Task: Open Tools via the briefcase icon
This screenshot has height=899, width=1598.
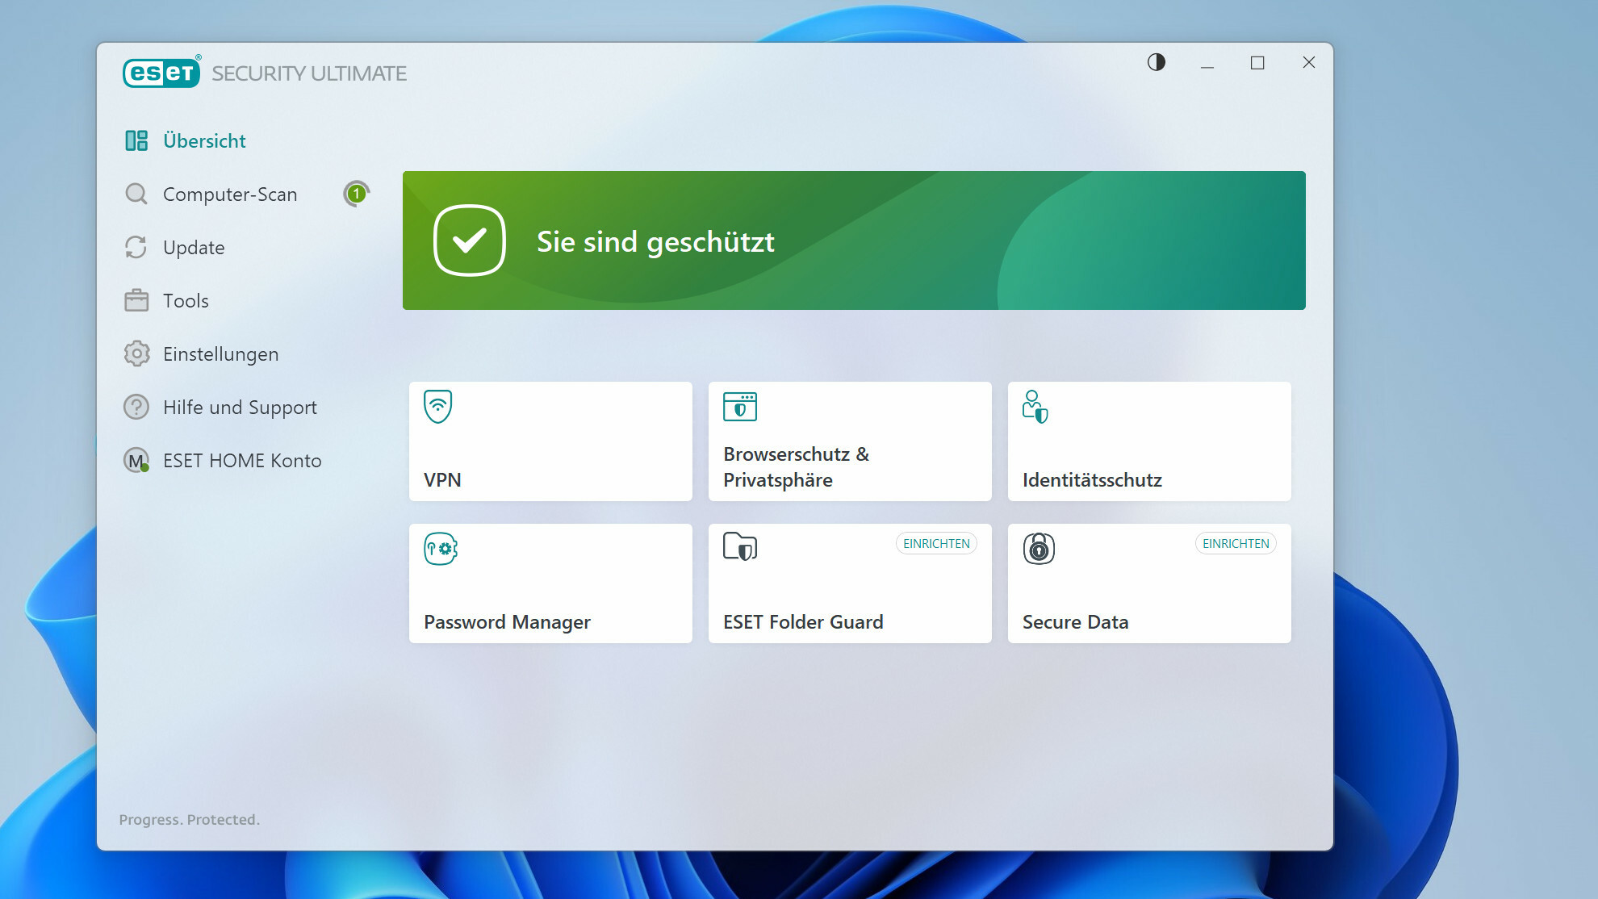Action: [136, 300]
